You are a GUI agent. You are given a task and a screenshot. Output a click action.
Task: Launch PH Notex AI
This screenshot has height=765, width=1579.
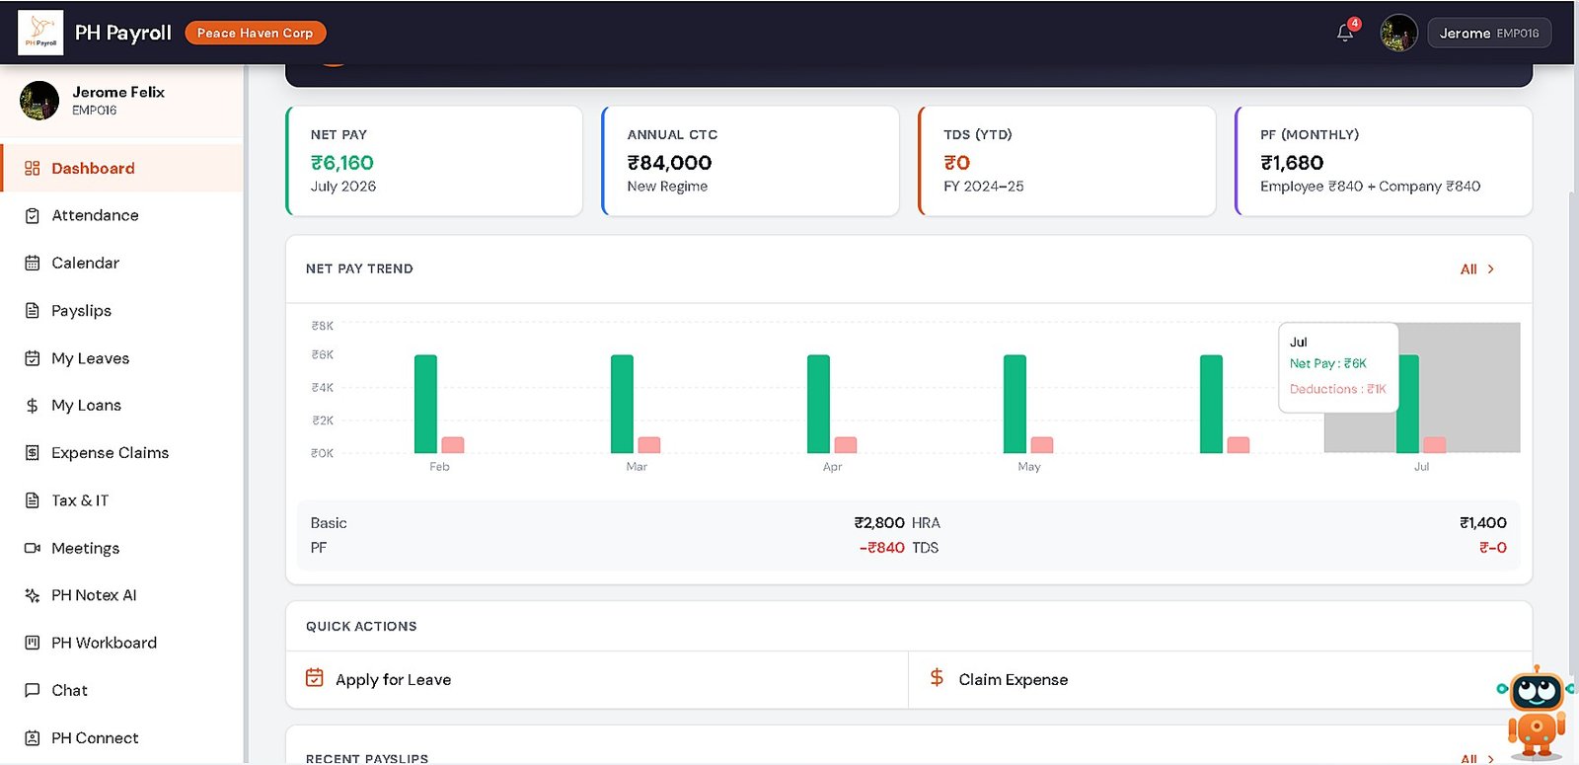click(121, 595)
